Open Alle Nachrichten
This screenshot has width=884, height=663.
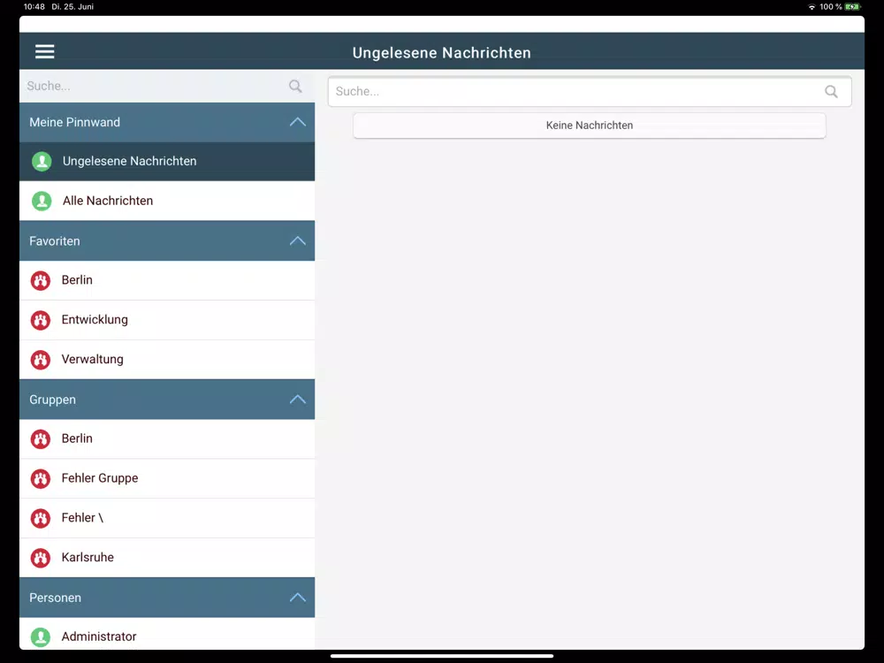coord(167,201)
